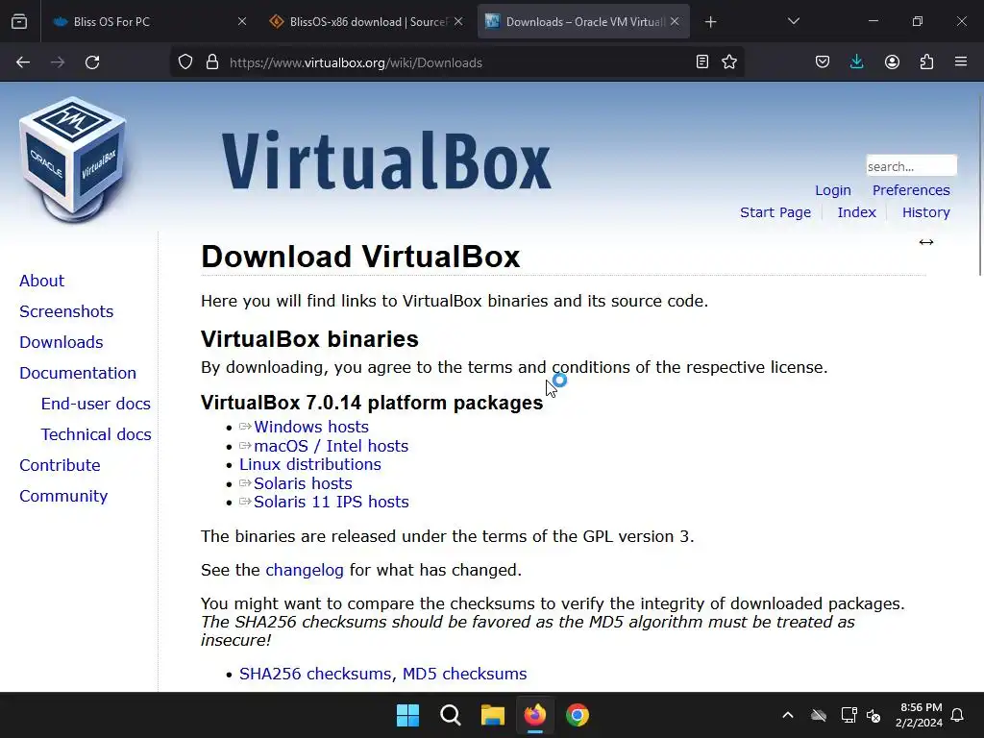Screen dimensions: 984x738
Task: Open the notifications bell icon
Action: pos(957,715)
